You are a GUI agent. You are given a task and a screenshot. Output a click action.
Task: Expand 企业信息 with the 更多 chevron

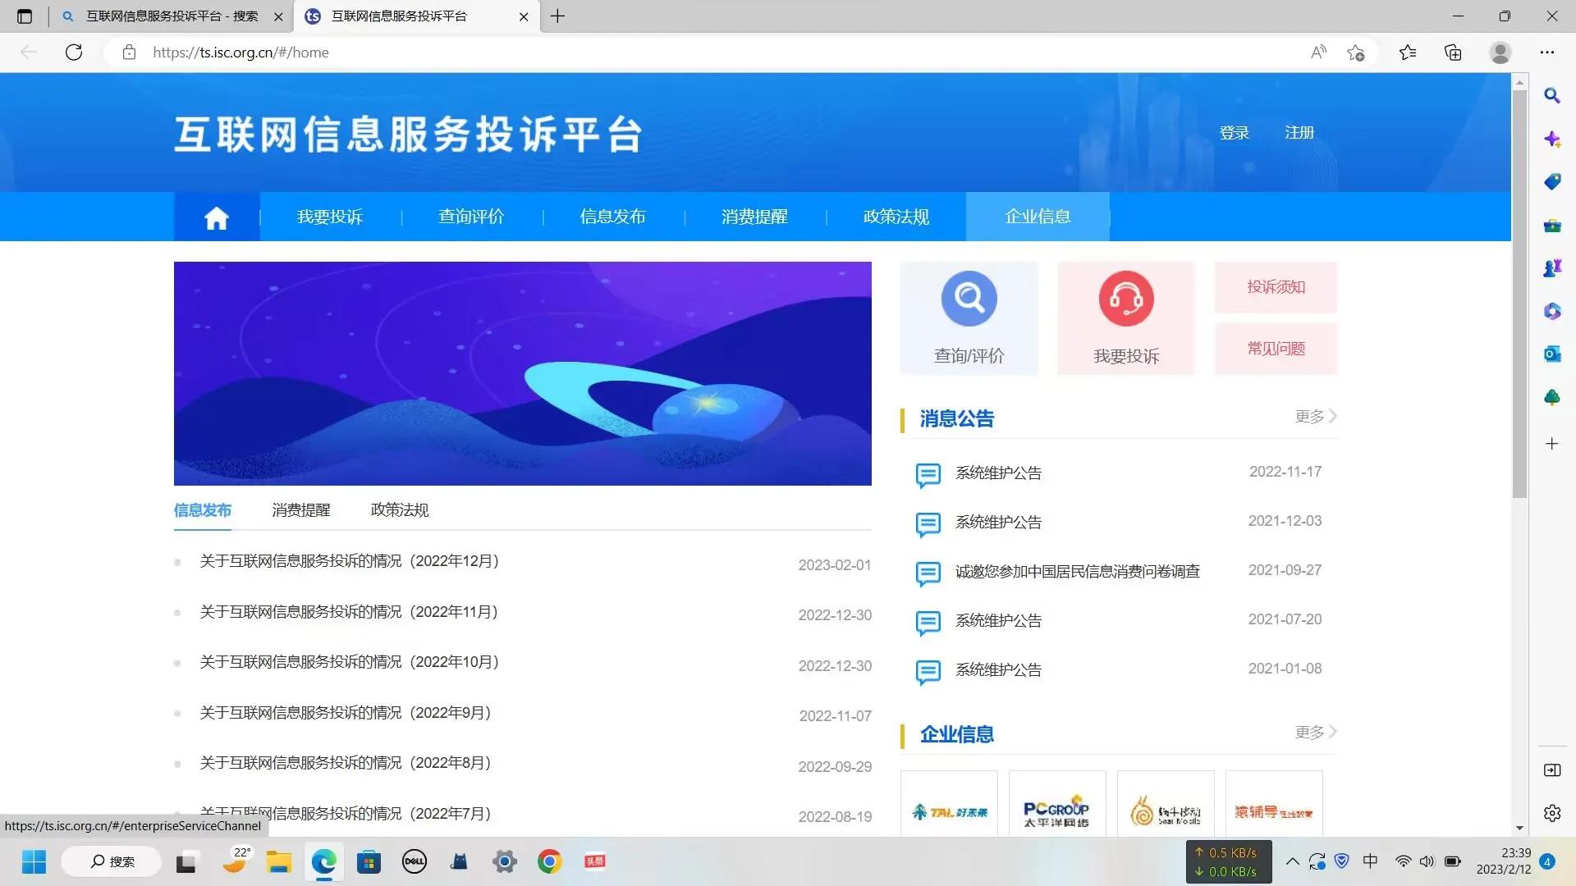[x=1314, y=732]
